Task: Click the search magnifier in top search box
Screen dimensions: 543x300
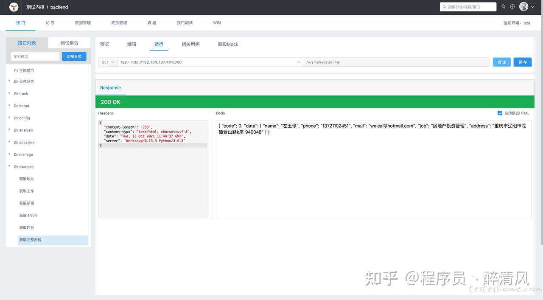Action: coord(444,6)
